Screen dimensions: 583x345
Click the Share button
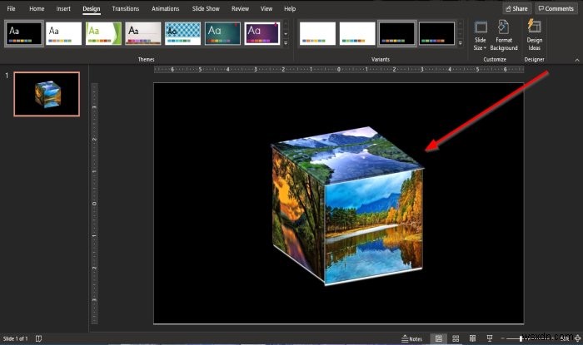(516, 8)
